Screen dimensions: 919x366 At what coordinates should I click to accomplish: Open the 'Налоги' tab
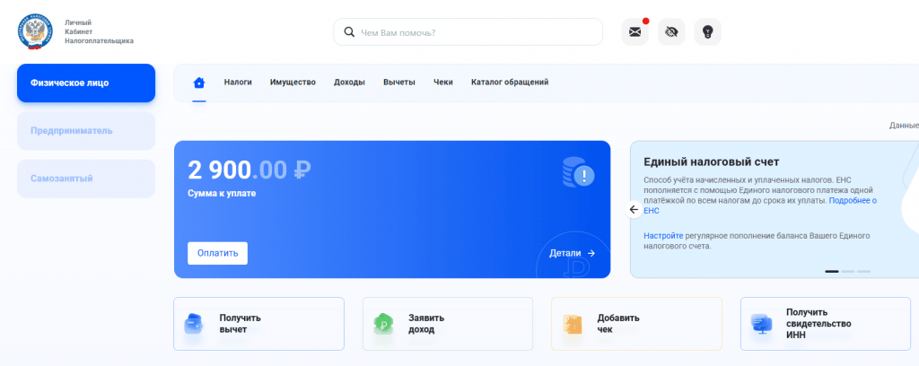[238, 83]
